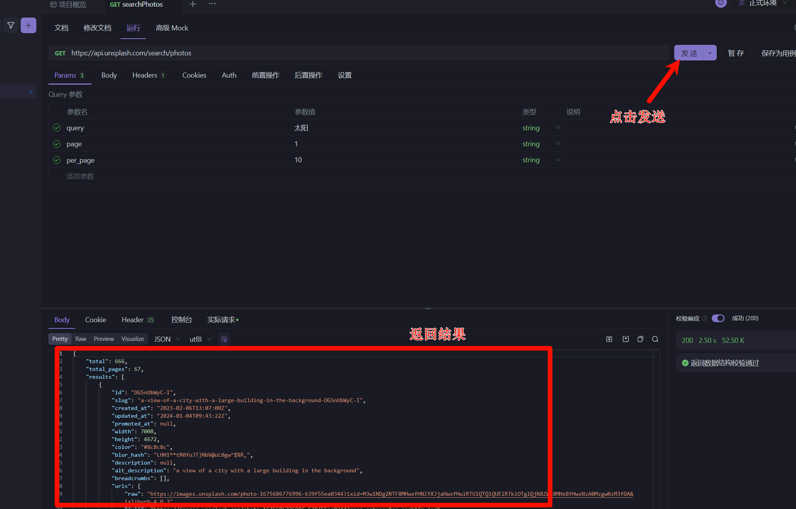Copy response body with copy icon
Viewport: 796px width, 509px height.
point(640,339)
